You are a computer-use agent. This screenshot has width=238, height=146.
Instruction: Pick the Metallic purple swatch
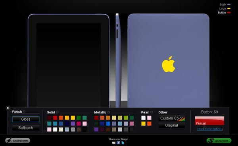(96, 130)
